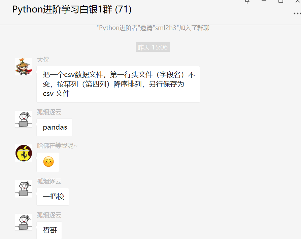The width and height of the screenshot is (301, 239).
Task: Click 孤烟逐云 name above pandas message
Action: (x=49, y=112)
